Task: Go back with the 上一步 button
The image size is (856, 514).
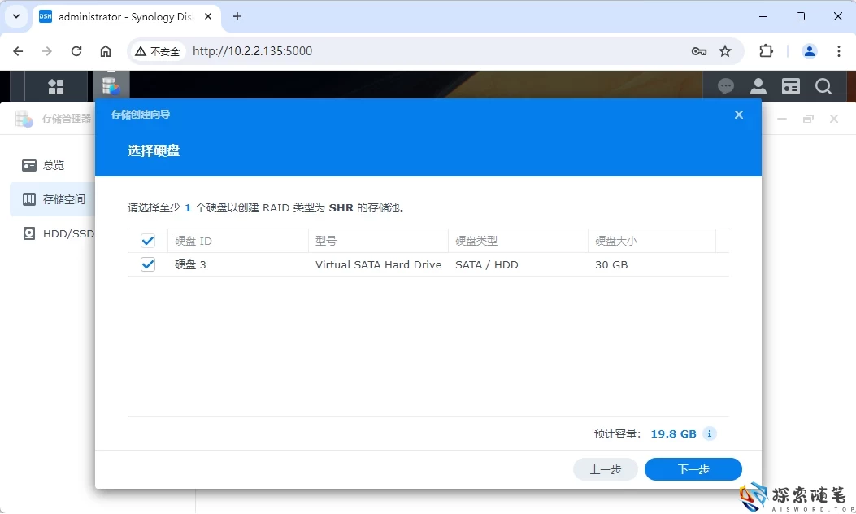Action: (605, 469)
